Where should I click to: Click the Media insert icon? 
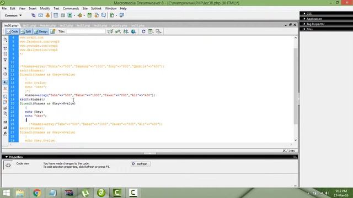pos(79,15)
